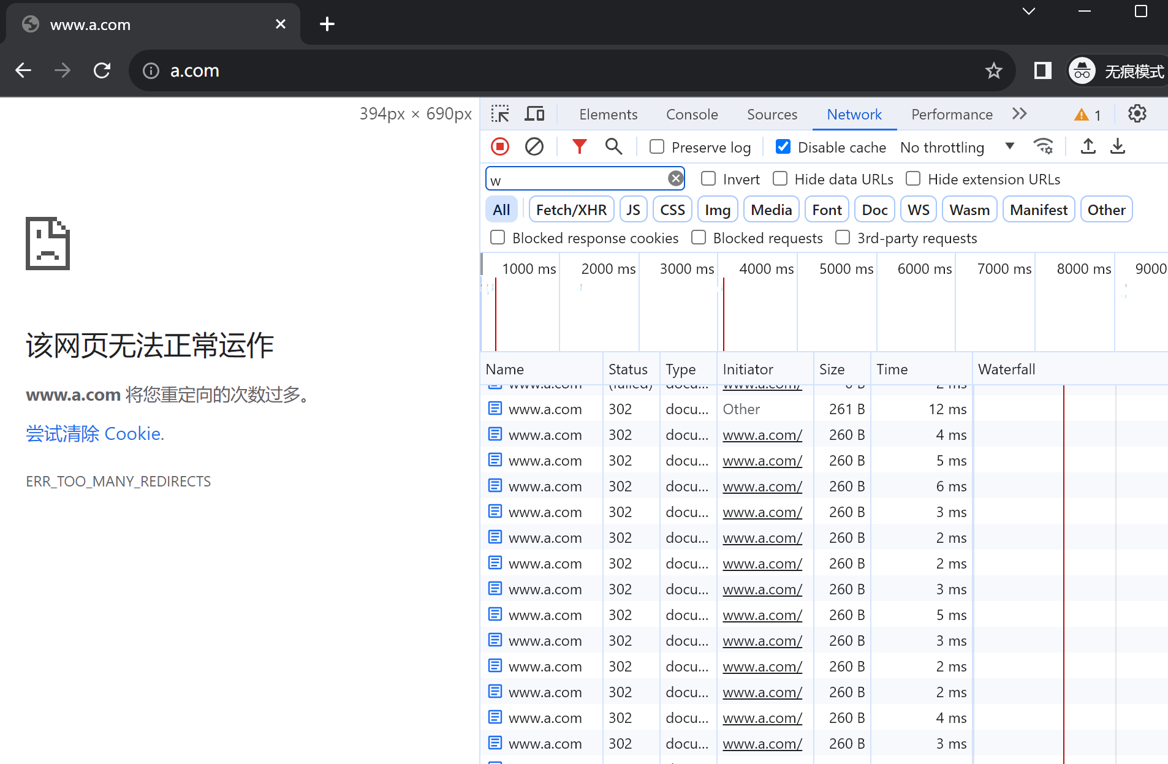Toggle the red filter funnel icon
Viewport: 1168px width, 764px height.
click(579, 147)
